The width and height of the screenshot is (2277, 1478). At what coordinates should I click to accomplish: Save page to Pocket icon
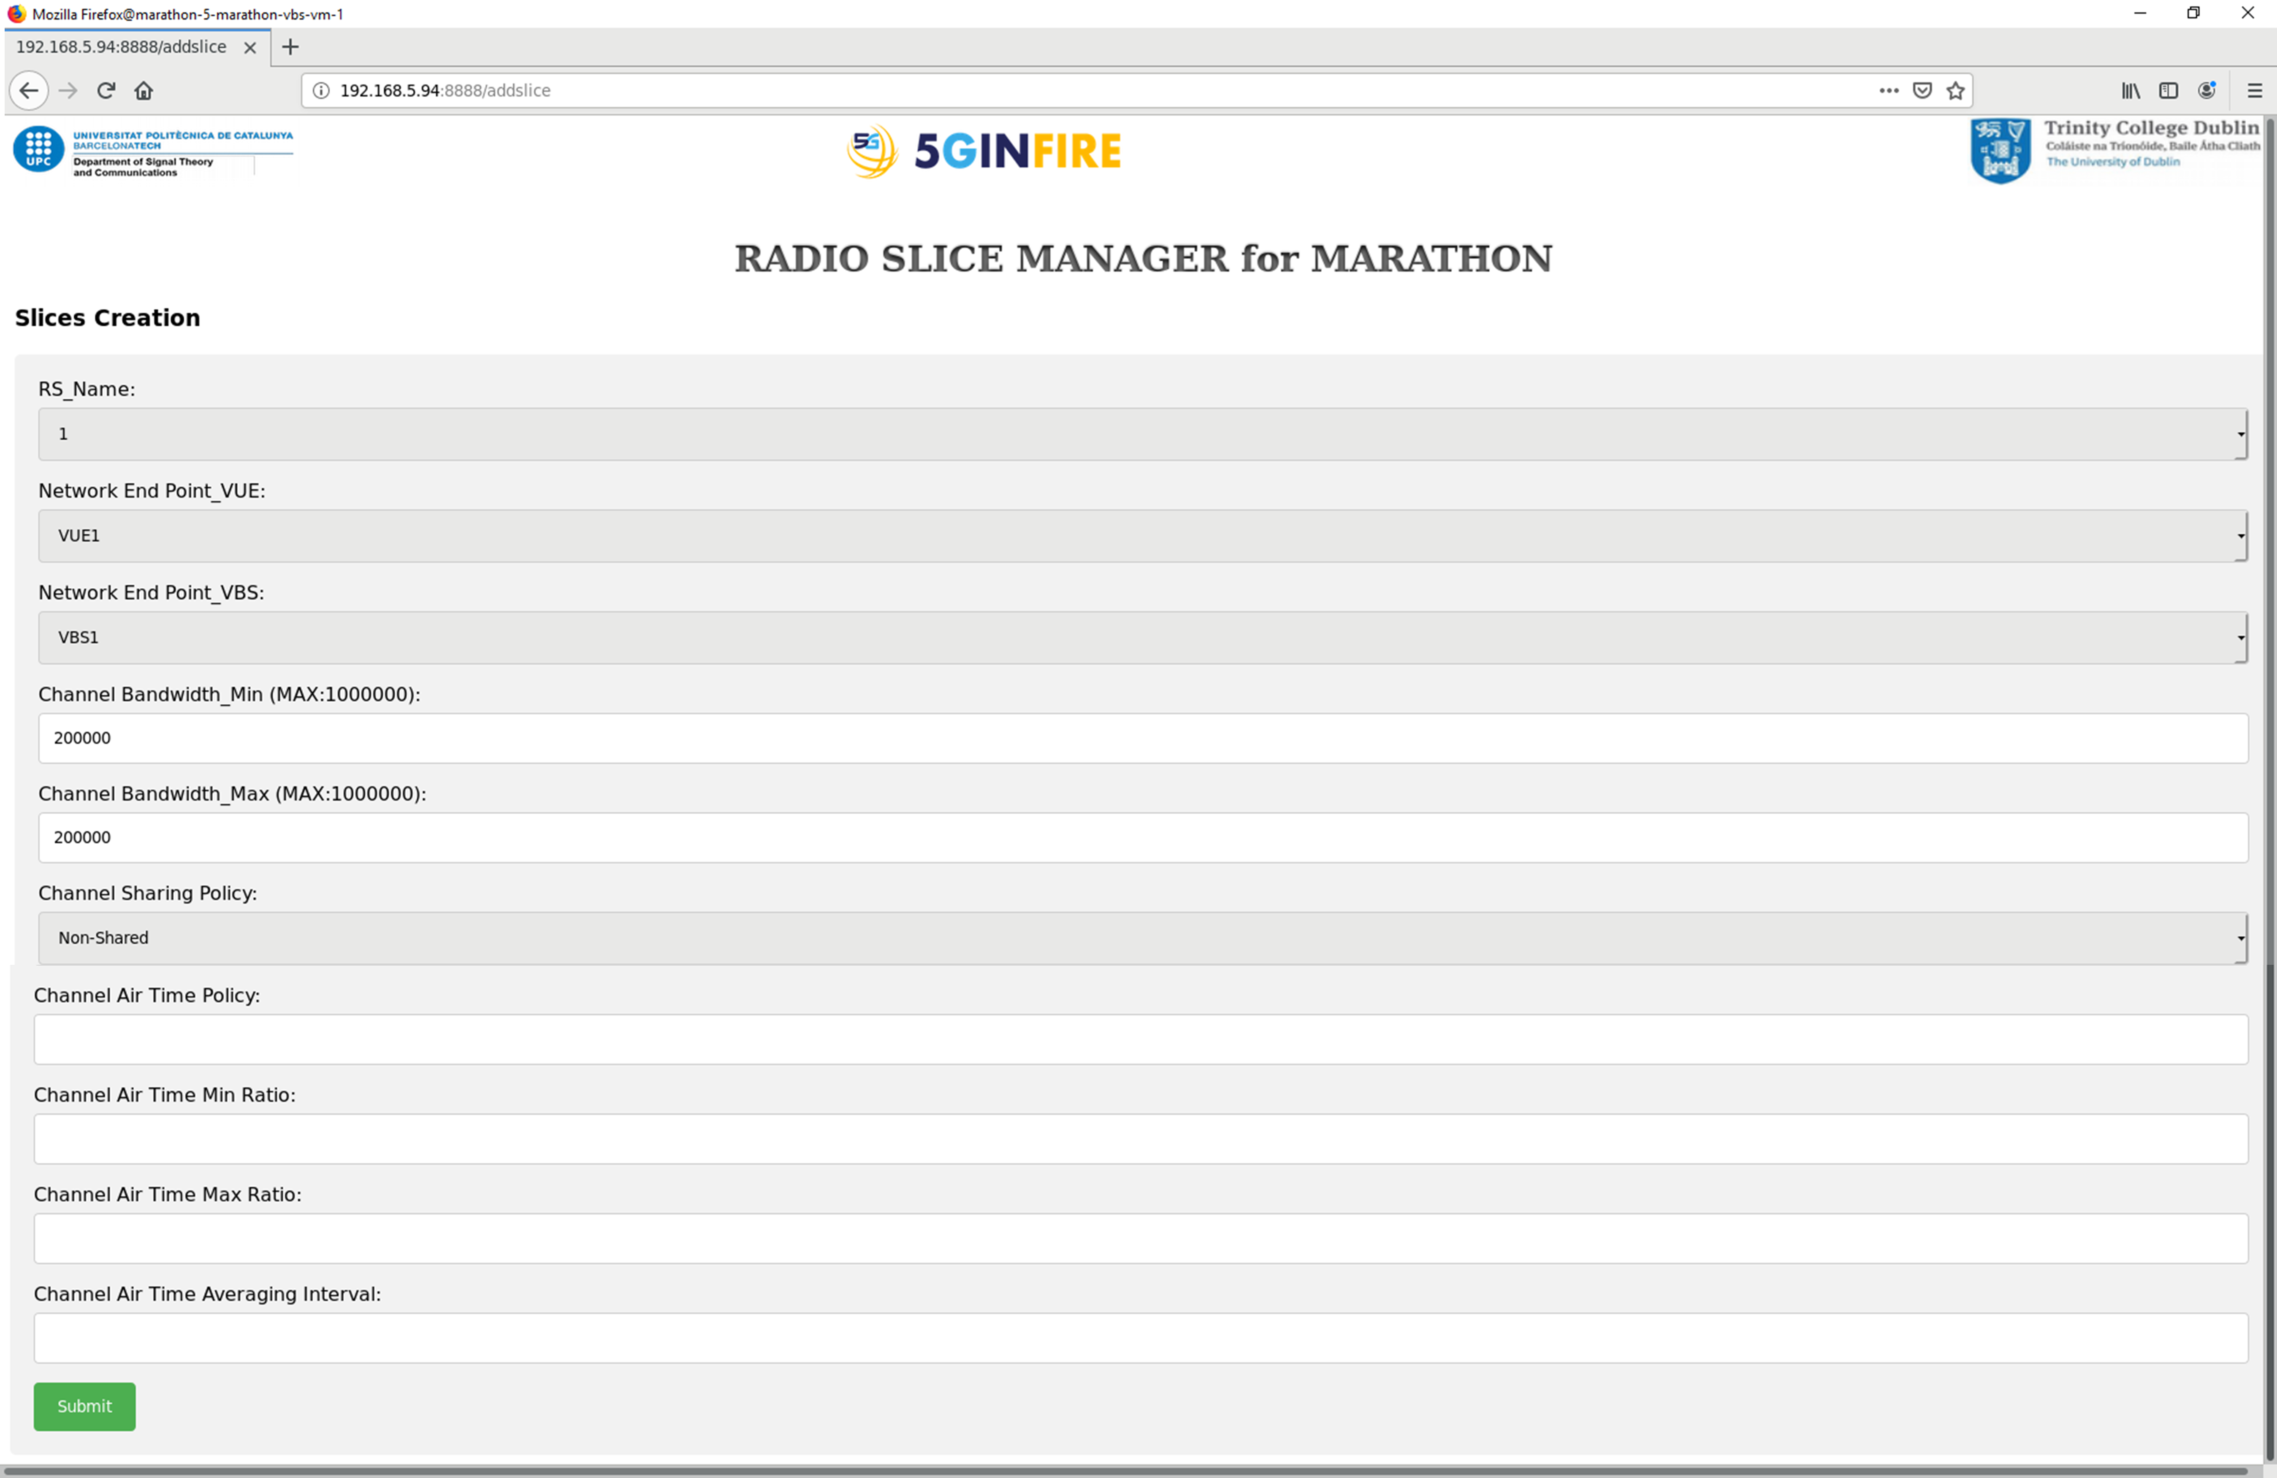tap(1922, 91)
